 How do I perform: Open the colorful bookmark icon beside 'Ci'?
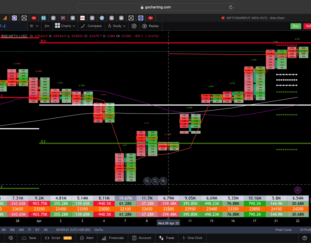(63, 18)
